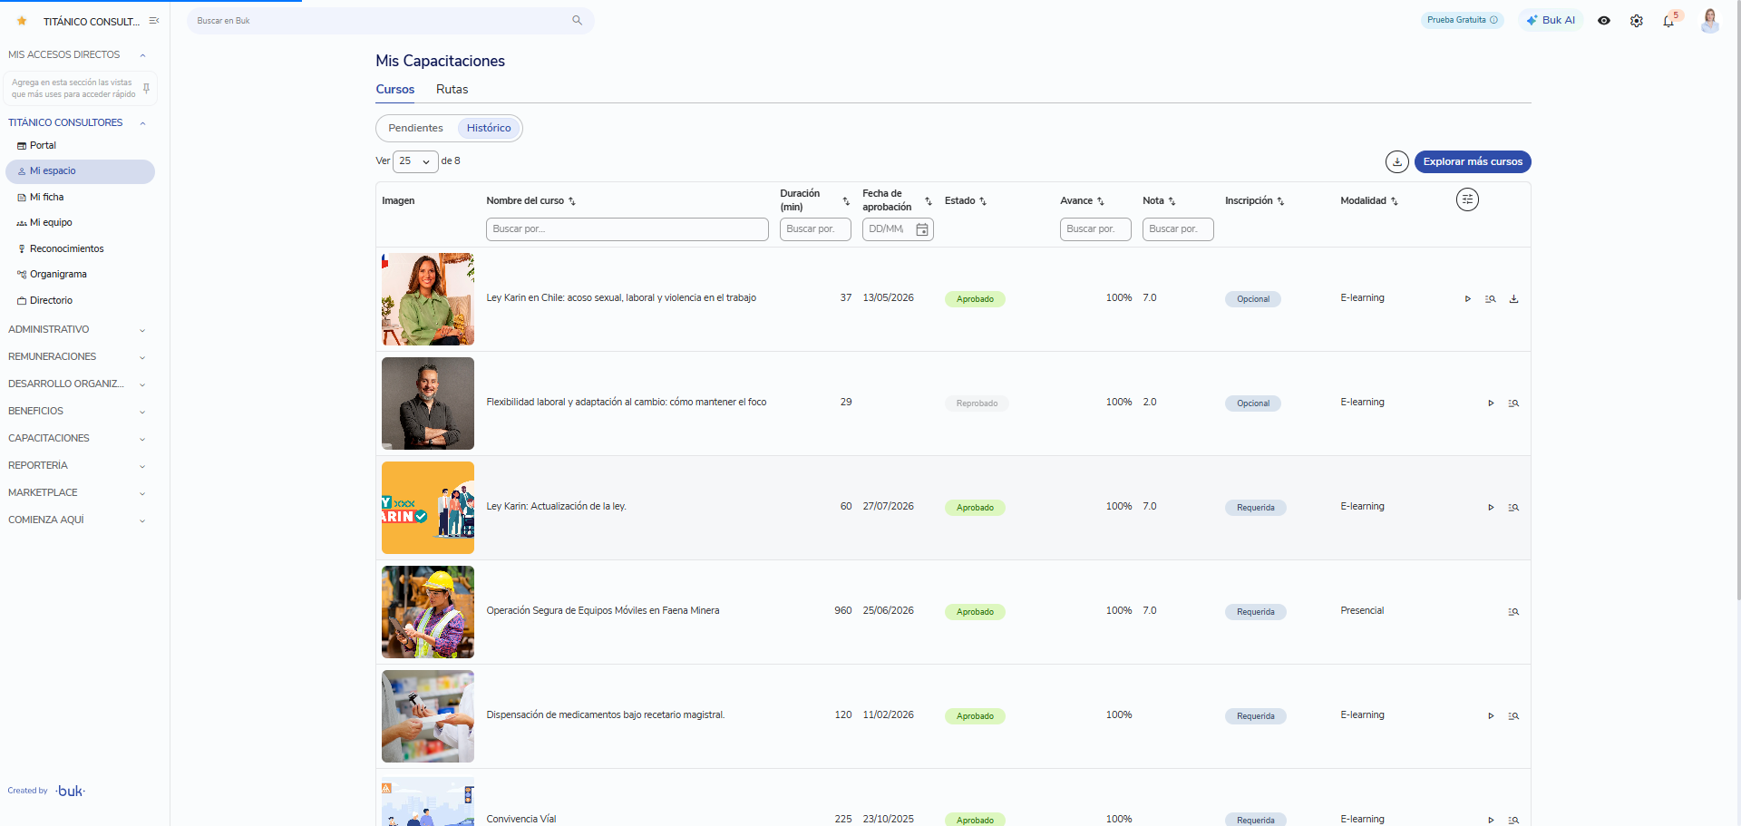Click the search magnifier icon in Buk search
The image size is (1741, 826).
click(577, 20)
